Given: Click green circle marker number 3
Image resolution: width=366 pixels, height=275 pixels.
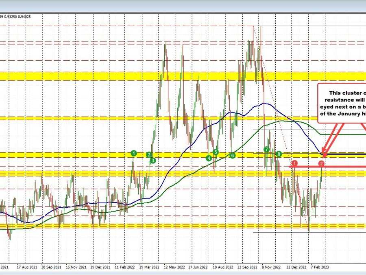Looking at the screenshot, I should click(x=153, y=161).
